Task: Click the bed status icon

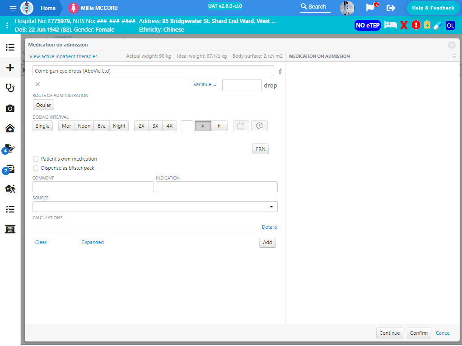Action: tap(390, 25)
